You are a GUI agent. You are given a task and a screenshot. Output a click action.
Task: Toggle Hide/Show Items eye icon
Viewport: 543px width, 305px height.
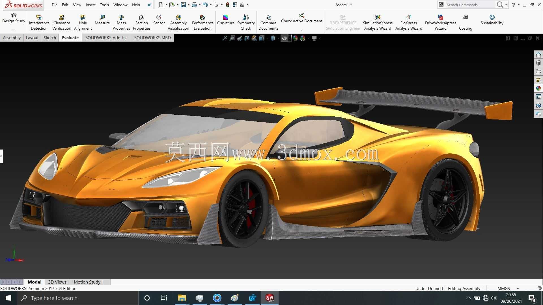point(284,38)
